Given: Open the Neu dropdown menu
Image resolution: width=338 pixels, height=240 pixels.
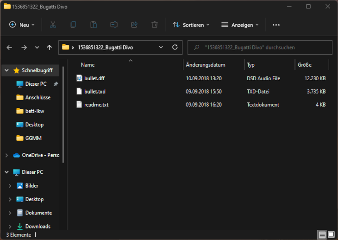Looking at the screenshot, I should click(22, 25).
